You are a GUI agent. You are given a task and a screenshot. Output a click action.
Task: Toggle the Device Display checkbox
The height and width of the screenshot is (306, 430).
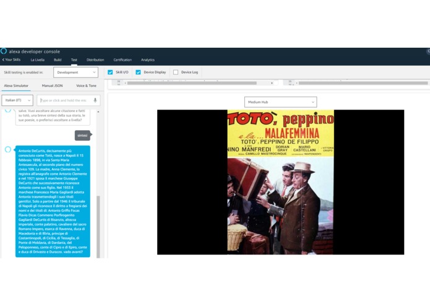(x=138, y=72)
